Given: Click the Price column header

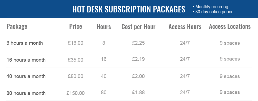Looking at the screenshot, I should [76, 26].
